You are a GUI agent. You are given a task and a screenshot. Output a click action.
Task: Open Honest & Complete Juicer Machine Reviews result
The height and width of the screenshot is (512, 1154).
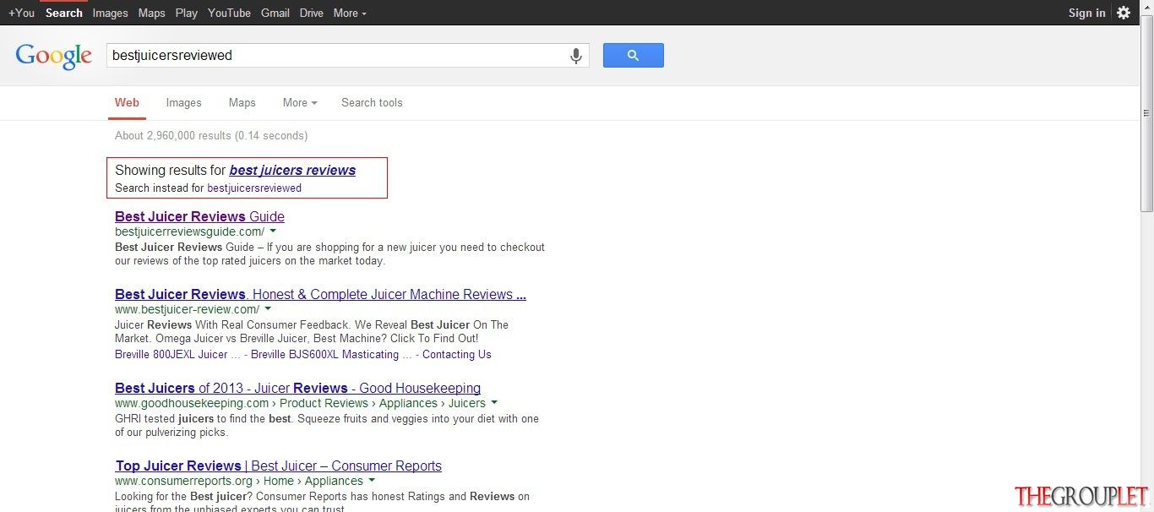(x=320, y=294)
